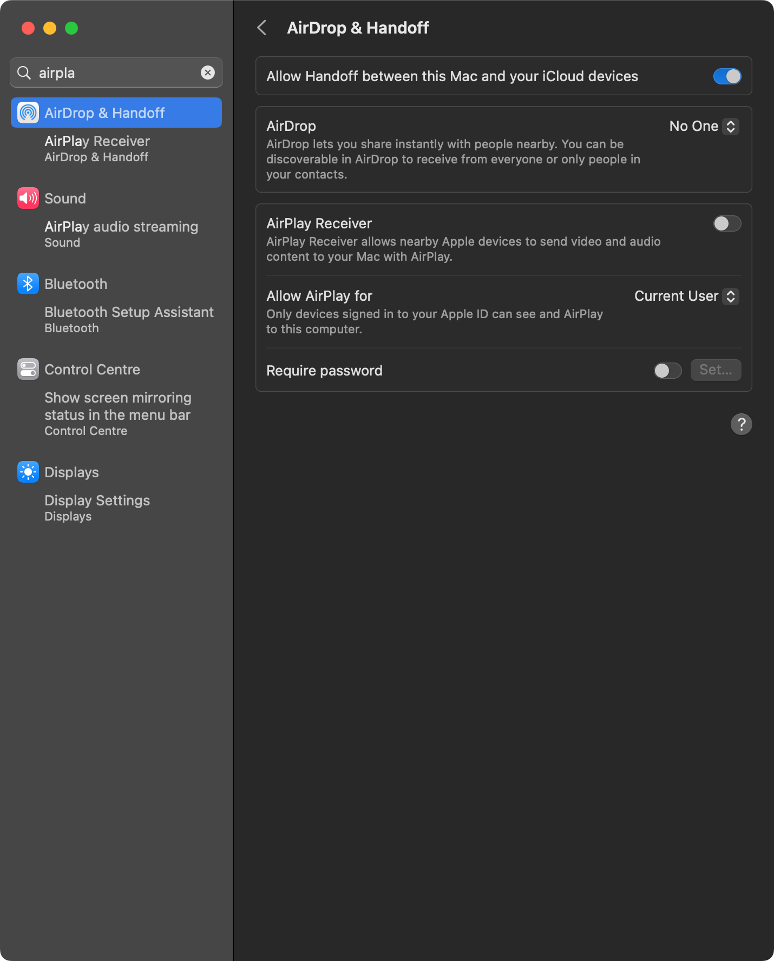Select AirDrop & Handoff in the sidebar

pos(116,113)
